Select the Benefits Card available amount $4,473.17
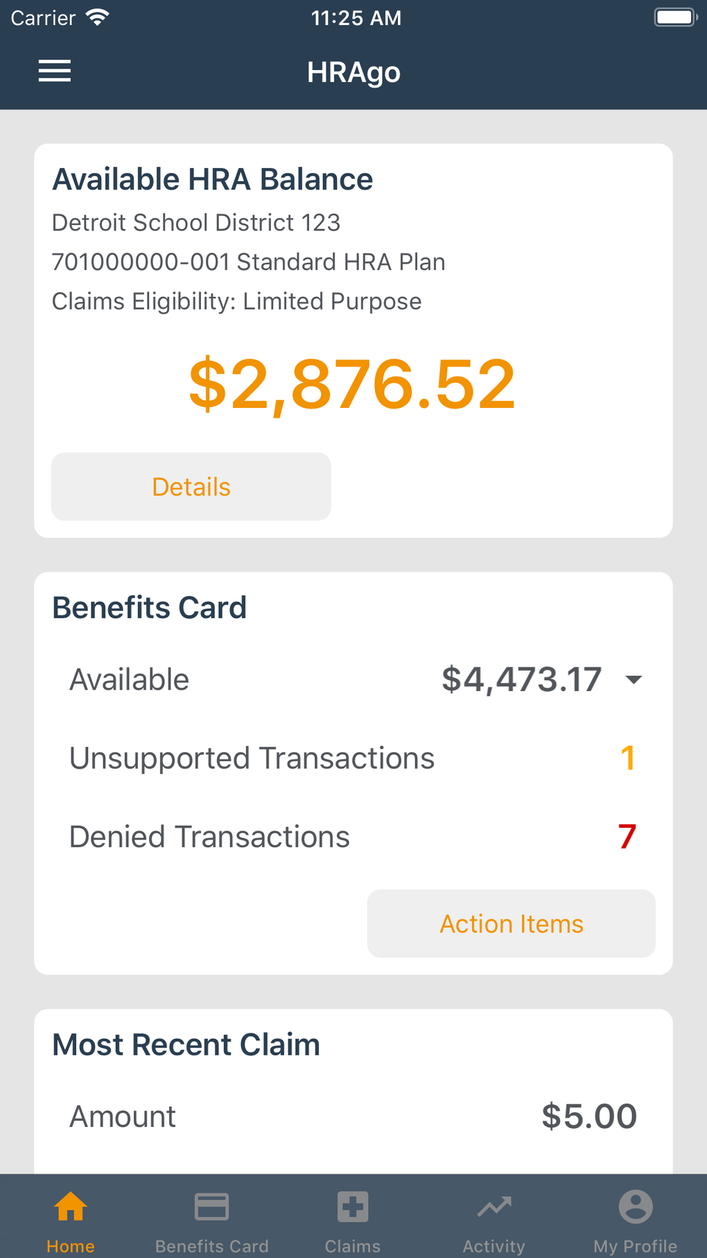The width and height of the screenshot is (707, 1258). (x=521, y=679)
